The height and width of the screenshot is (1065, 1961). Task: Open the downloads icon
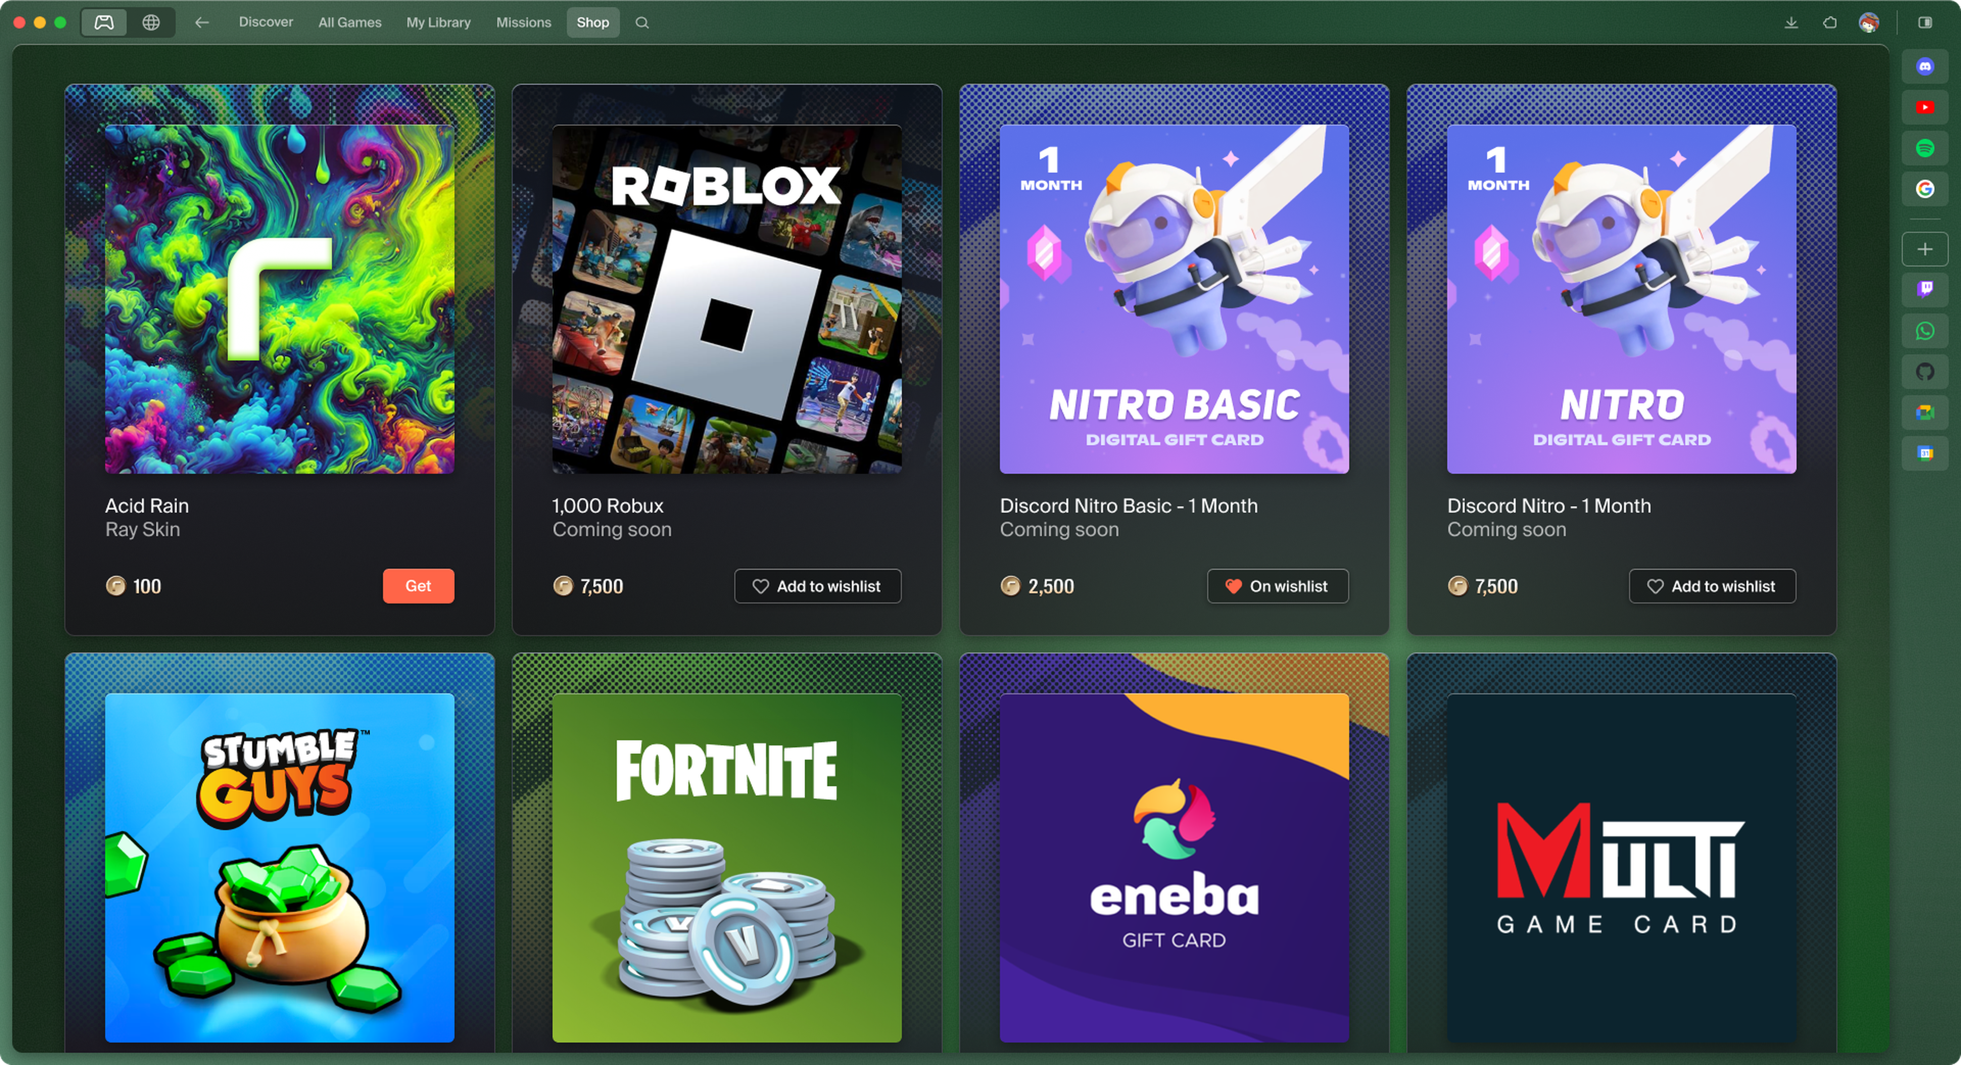click(1791, 22)
